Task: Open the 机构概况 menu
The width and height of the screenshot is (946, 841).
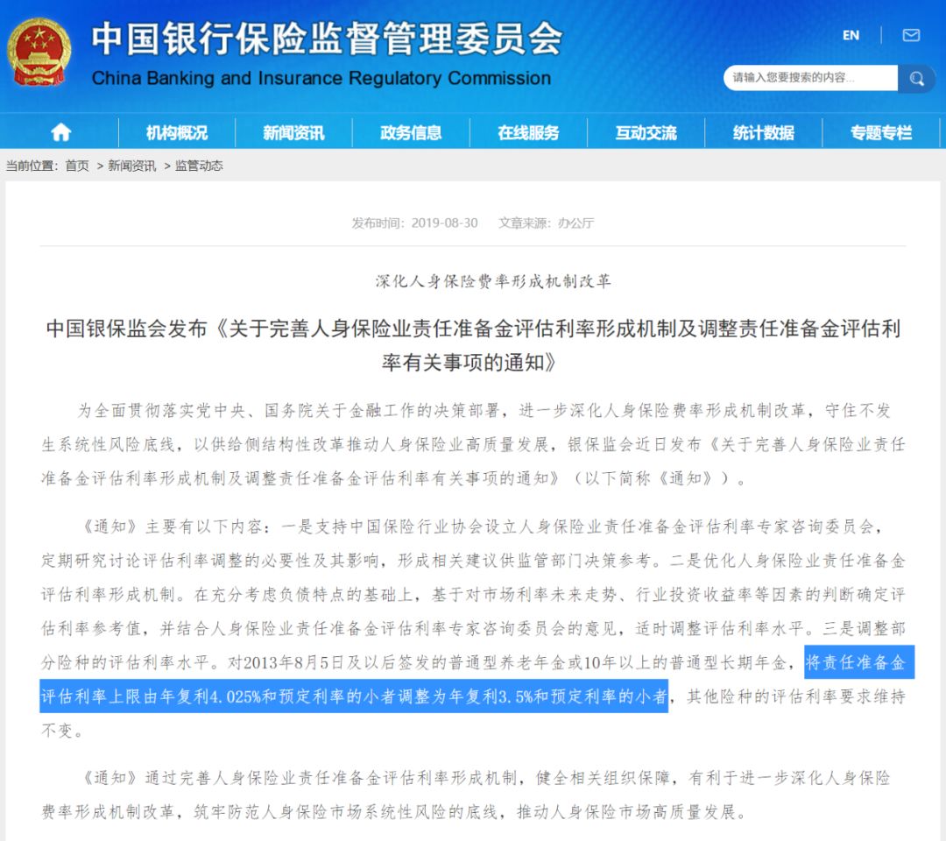Action: 177,133
